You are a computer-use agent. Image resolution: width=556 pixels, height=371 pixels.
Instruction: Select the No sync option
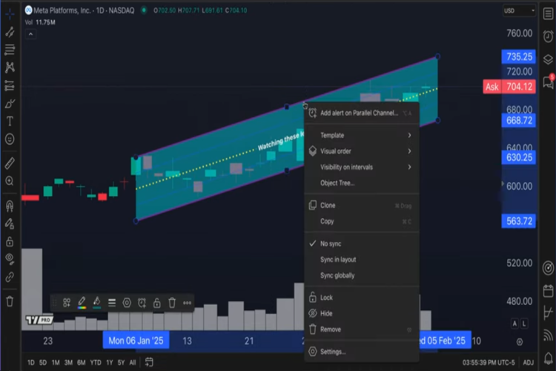[x=331, y=243]
